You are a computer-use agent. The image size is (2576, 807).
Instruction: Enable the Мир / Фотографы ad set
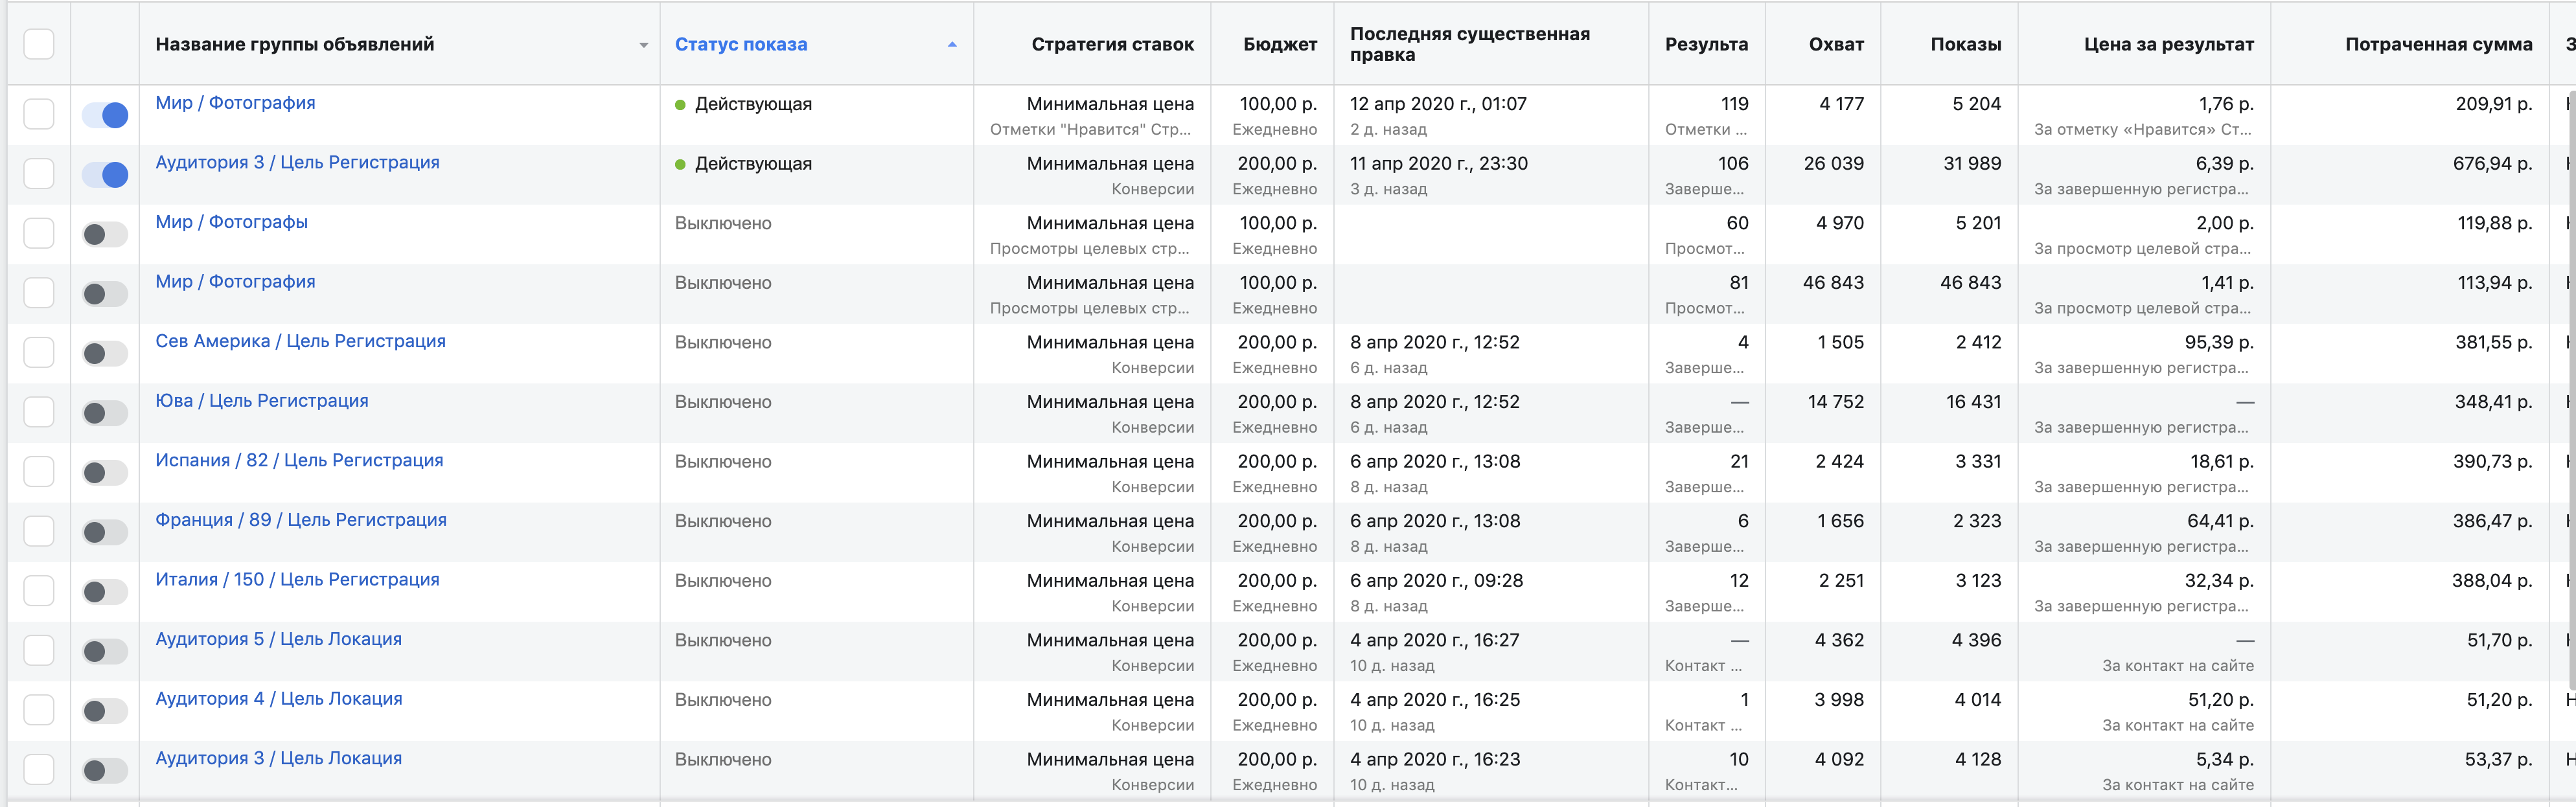(105, 234)
